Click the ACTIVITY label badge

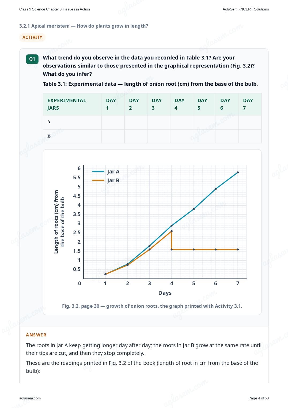click(32, 37)
